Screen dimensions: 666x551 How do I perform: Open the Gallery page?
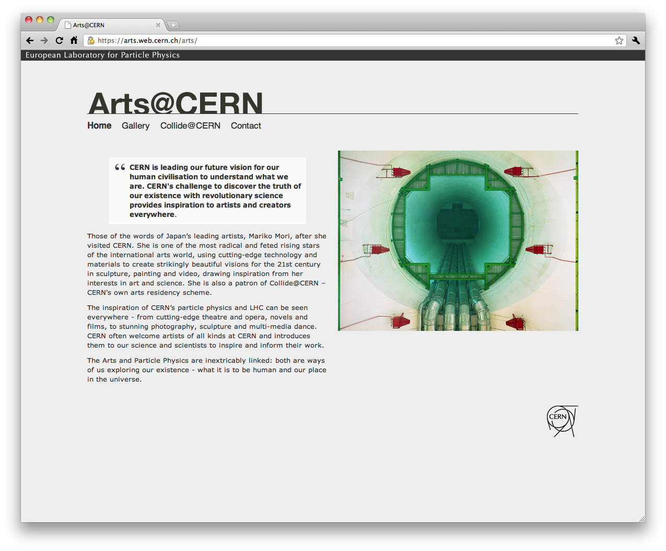point(135,125)
